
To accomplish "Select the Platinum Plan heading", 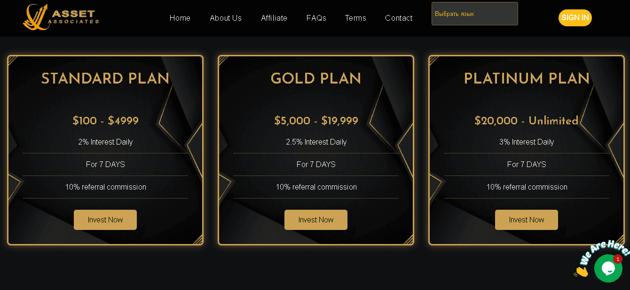I will coord(527,79).
